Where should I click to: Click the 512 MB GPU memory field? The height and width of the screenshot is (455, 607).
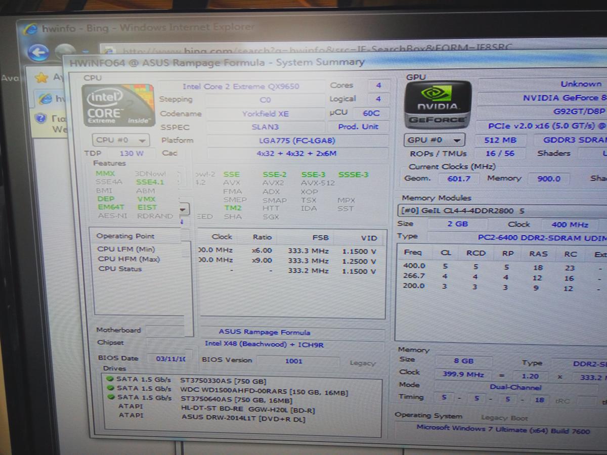pyautogui.click(x=499, y=140)
